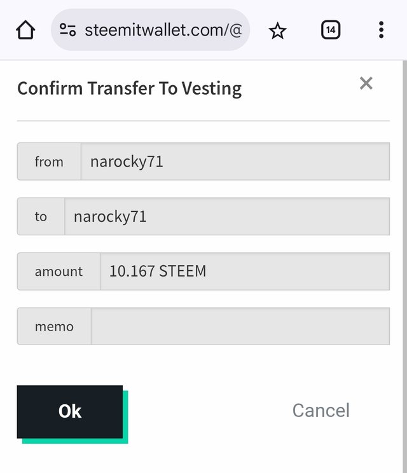Click the memo label

54,326
